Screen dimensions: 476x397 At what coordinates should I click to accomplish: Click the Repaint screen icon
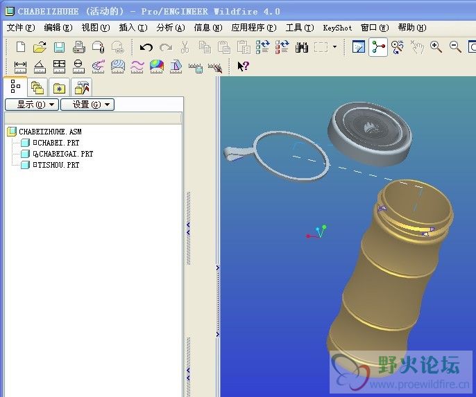pos(359,47)
